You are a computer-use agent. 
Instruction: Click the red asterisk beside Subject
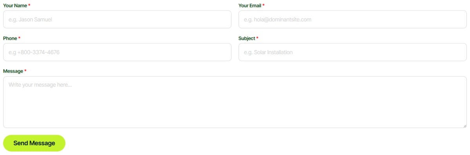pos(257,38)
